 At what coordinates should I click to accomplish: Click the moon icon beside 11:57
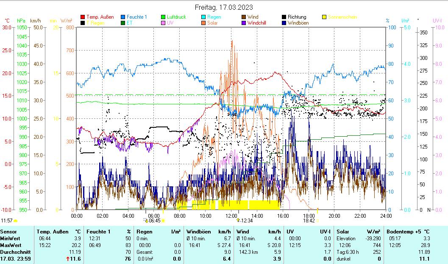16,221
